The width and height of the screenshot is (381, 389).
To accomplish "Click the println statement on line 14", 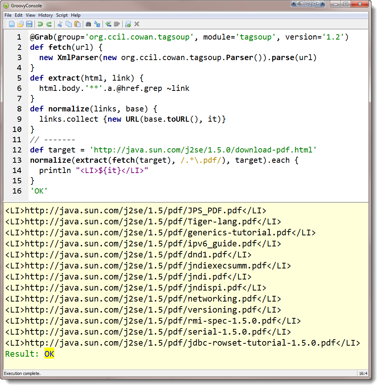I will (x=94, y=170).
